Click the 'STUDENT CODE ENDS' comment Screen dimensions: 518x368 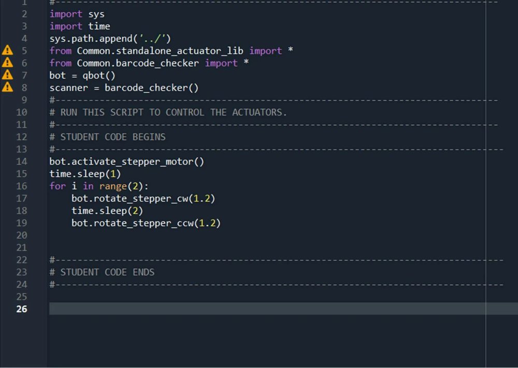click(102, 272)
